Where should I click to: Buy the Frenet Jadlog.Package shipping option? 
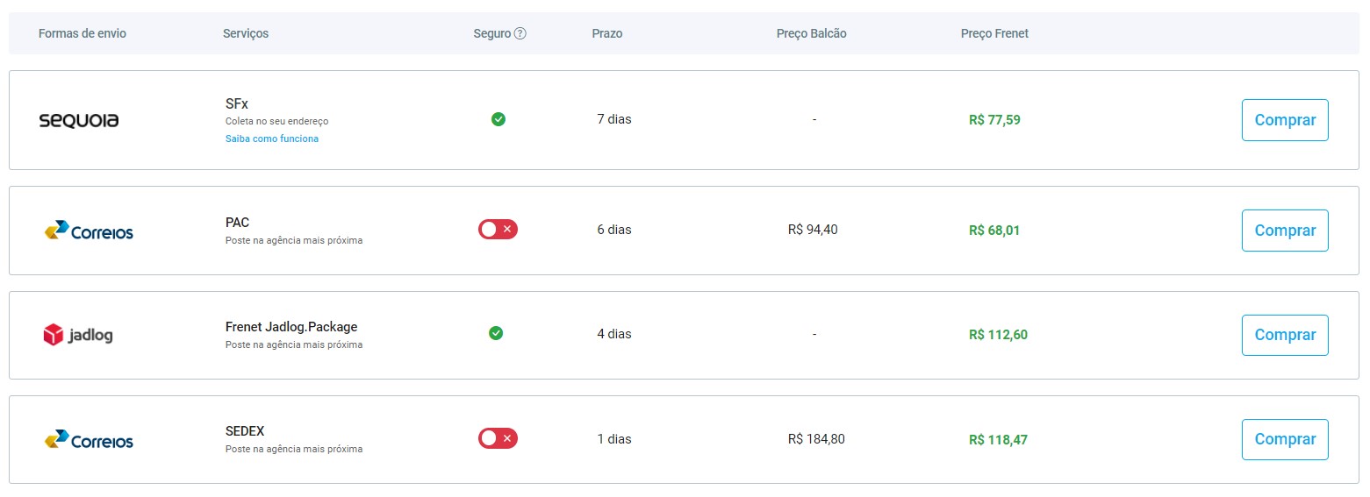[x=1284, y=335]
